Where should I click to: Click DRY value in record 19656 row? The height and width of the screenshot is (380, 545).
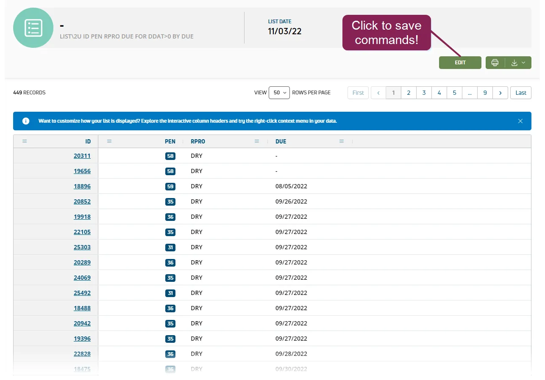pos(197,171)
